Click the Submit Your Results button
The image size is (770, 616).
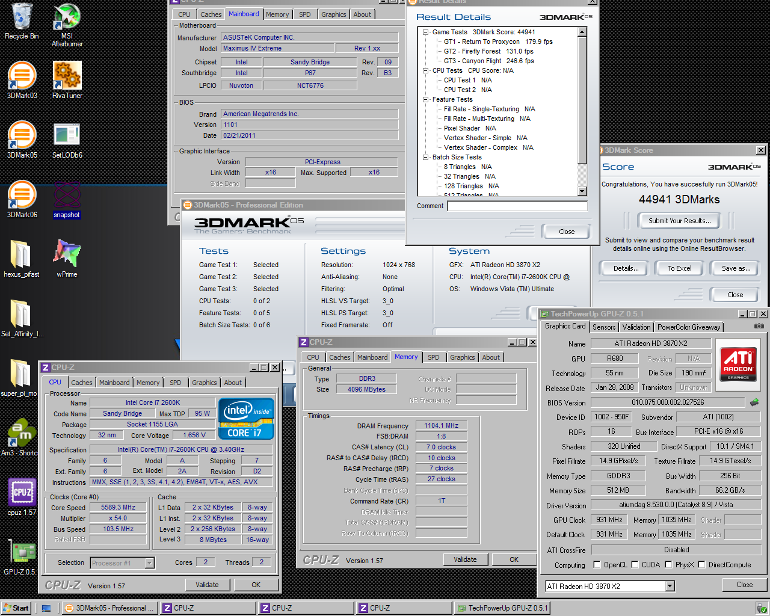(x=680, y=221)
